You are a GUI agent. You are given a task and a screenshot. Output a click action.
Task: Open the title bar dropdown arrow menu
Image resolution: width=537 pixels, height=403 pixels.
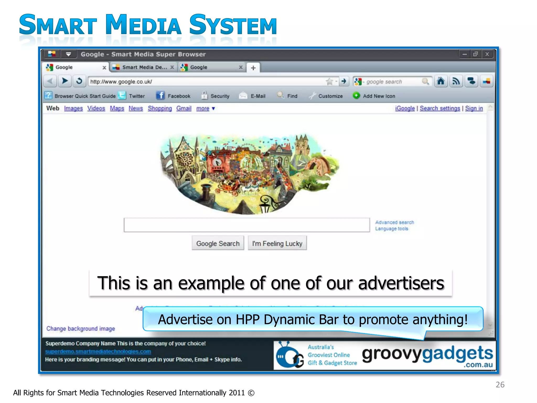pyautogui.click(x=68, y=54)
